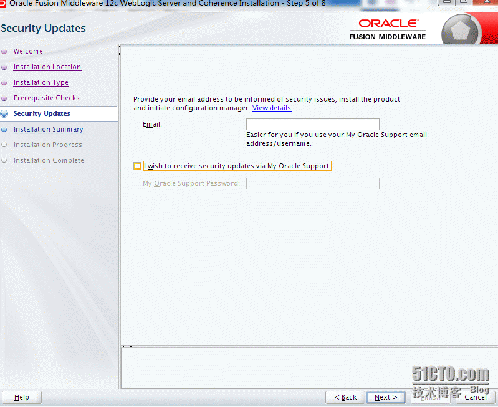Click the Prerequisite Checks step bullet icon

(x=4, y=98)
